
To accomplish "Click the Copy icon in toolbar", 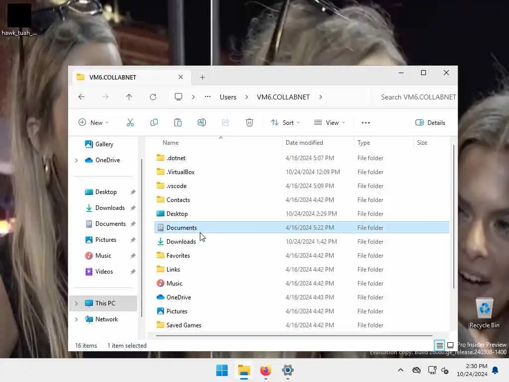I will click(154, 122).
